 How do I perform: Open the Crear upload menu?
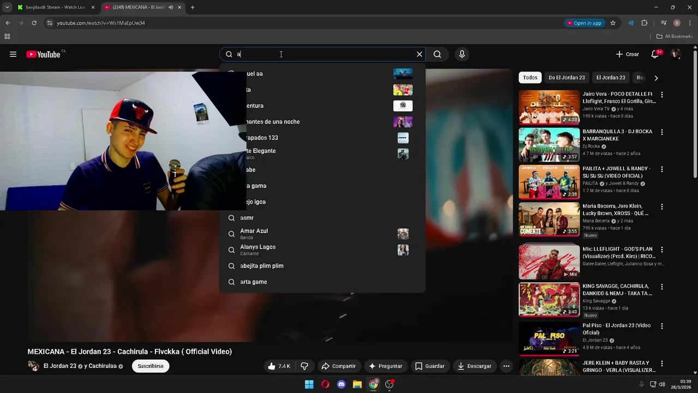coord(627,54)
